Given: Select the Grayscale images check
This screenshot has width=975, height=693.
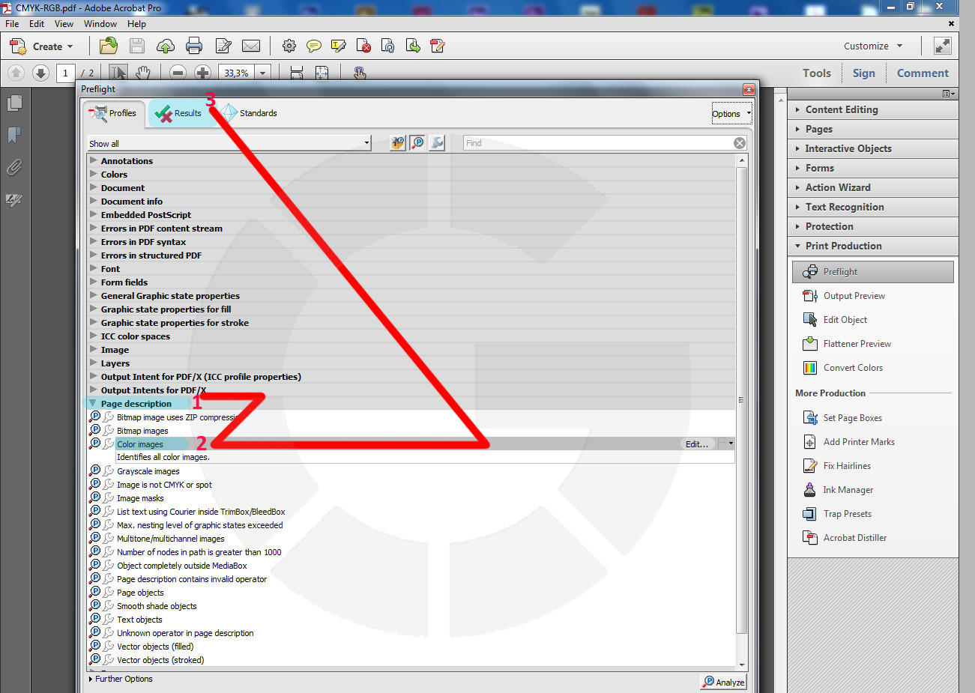Looking at the screenshot, I should (148, 471).
